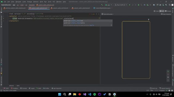Open the Terminal tool window
Viewport: 174px width, 97px height.
tap(24, 88)
